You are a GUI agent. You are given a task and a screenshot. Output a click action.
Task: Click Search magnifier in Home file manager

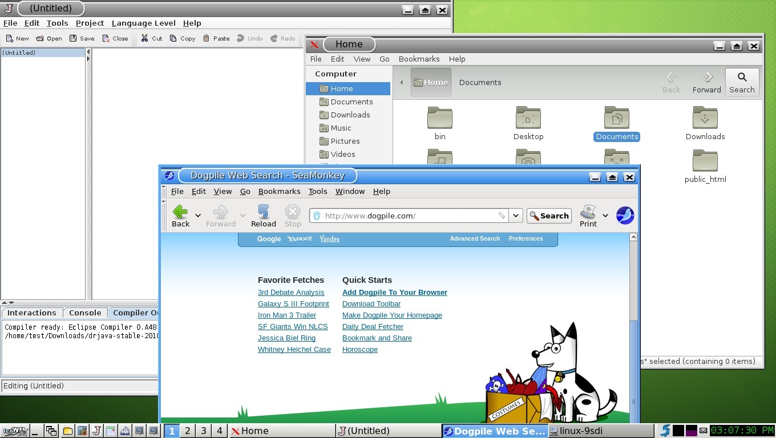(742, 82)
